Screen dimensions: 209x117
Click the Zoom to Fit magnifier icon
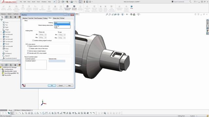(107, 14)
